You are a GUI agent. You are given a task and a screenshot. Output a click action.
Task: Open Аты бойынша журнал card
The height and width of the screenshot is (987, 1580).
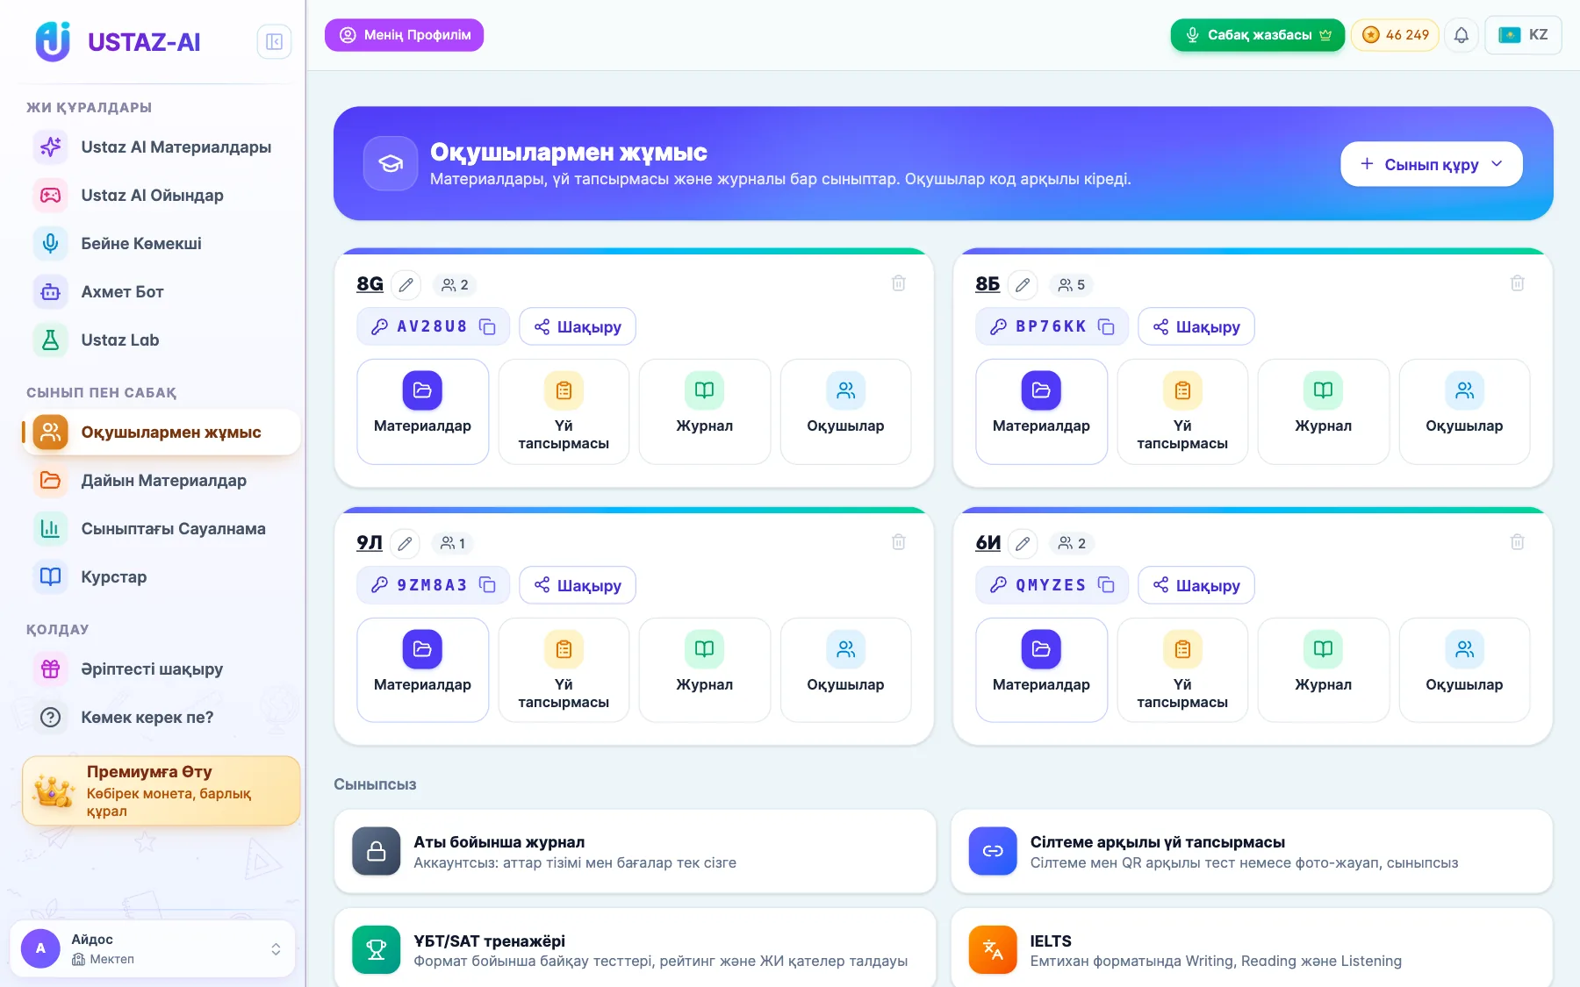pos(636,852)
